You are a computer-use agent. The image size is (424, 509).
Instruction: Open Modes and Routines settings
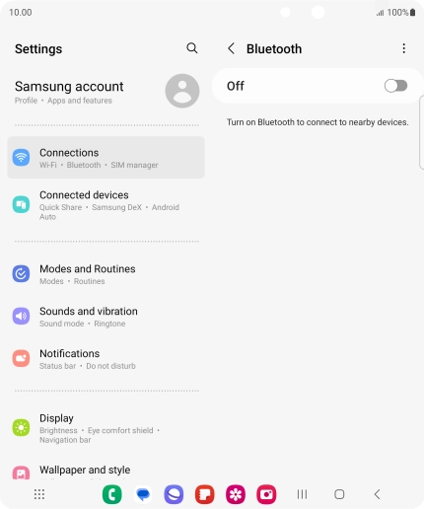point(106,274)
